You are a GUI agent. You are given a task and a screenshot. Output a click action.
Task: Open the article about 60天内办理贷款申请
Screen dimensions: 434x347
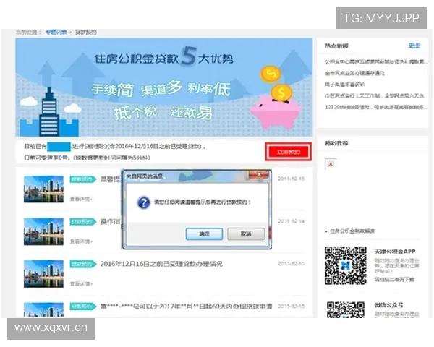(186, 307)
